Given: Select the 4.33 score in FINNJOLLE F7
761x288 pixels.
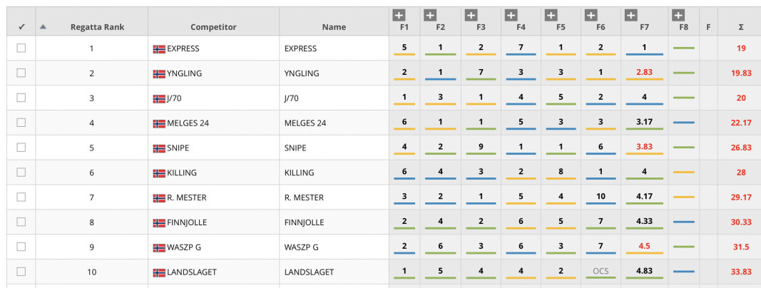Looking at the screenshot, I should tap(644, 220).
